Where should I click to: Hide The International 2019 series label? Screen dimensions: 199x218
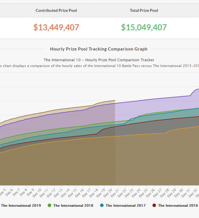21,206
